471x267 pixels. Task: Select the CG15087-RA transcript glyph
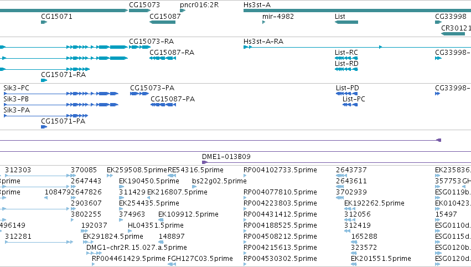(x=163, y=58)
